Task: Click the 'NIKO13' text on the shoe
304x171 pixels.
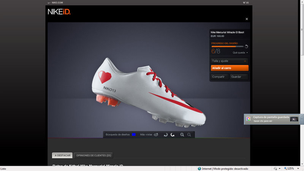Action: click(x=109, y=89)
